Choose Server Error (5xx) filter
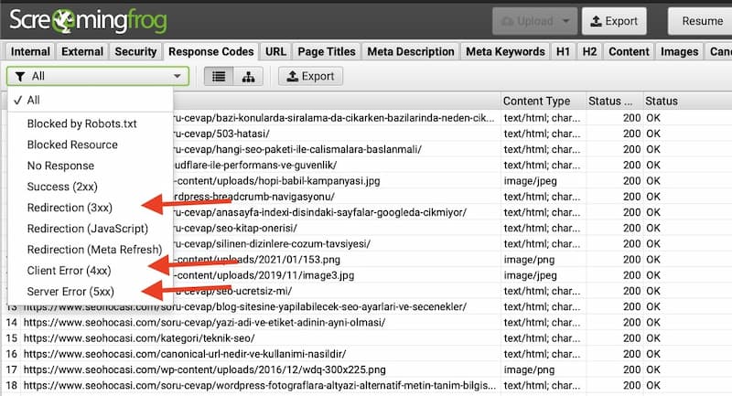Image resolution: width=732 pixels, height=396 pixels. (70, 292)
